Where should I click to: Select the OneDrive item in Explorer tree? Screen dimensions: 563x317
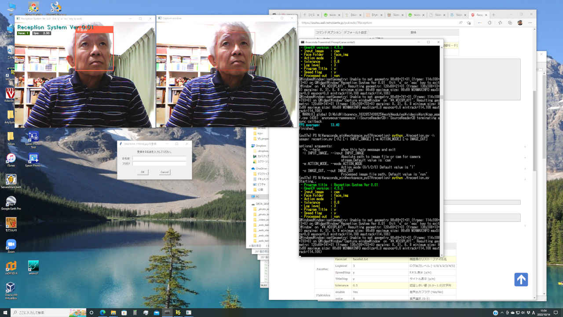tap(261, 168)
